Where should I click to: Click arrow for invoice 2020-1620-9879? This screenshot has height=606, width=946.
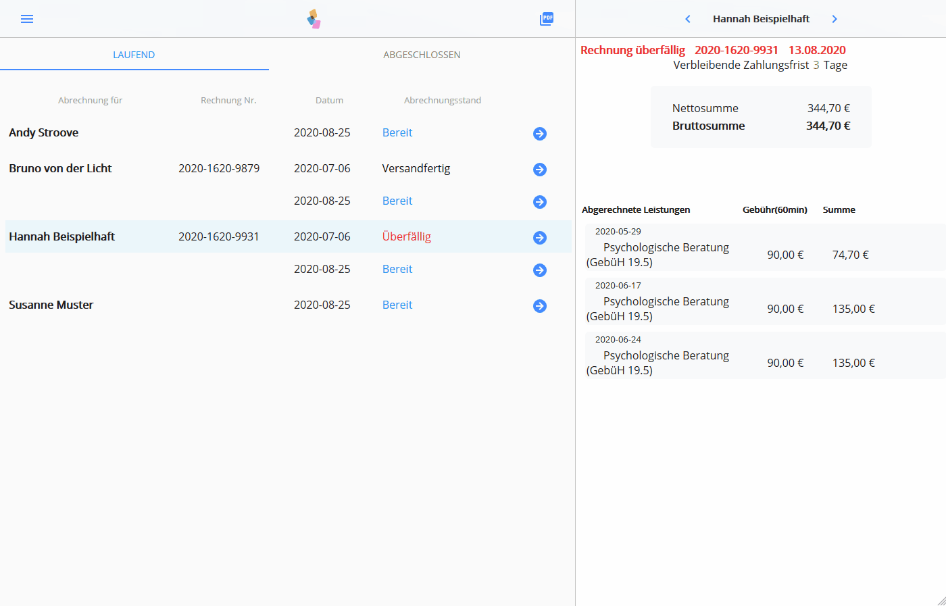(x=539, y=170)
